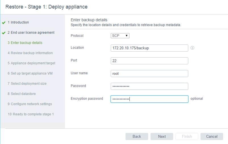Select step 6 Set up target appliance VM
The image size is (228, 144).
30,73
